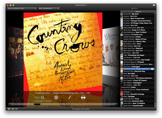Click the Albums column header

pyautogui.click(x=138, y=12)
